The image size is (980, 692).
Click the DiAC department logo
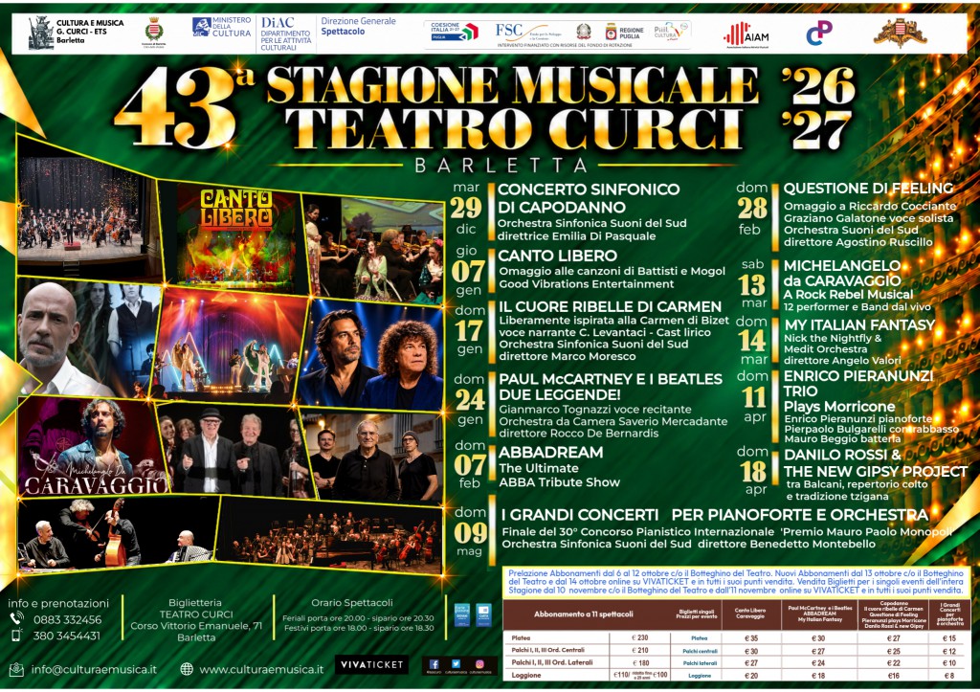point(285,33)
